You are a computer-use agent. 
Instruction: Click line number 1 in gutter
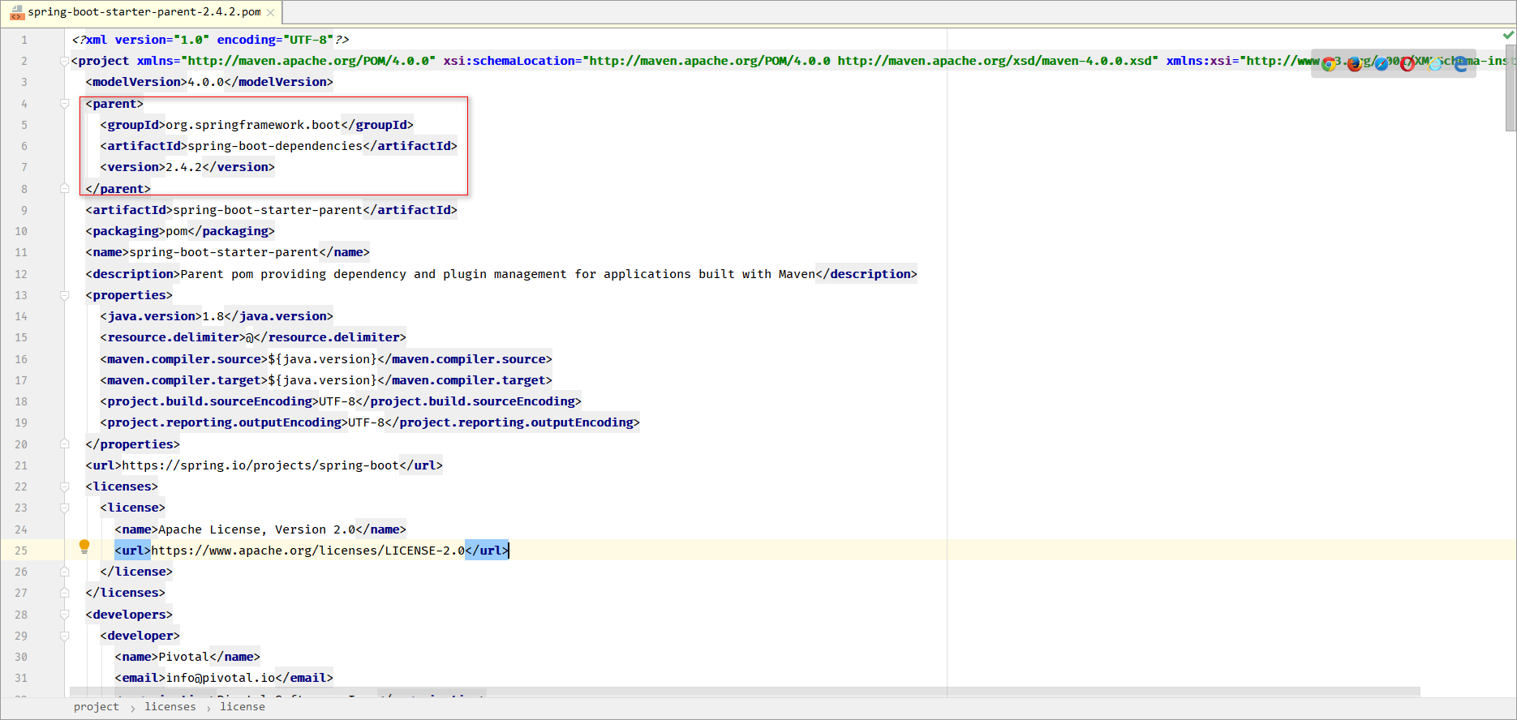pyautogui.click(x=24, y=40)
